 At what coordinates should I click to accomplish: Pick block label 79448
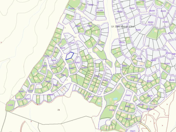140,105
